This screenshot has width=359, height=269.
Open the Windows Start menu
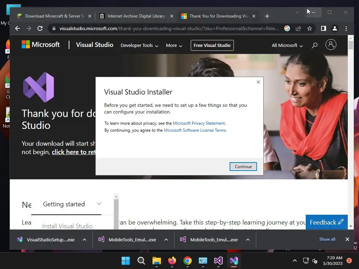tap(126, 261)
